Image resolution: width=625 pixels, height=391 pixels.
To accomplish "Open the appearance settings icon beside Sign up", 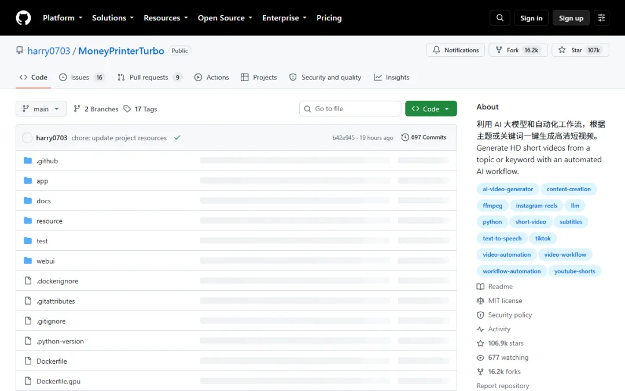I will (601, 18).
